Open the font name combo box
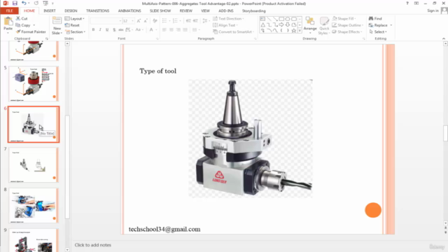448x252 pixels. click(x=106, y=21)
